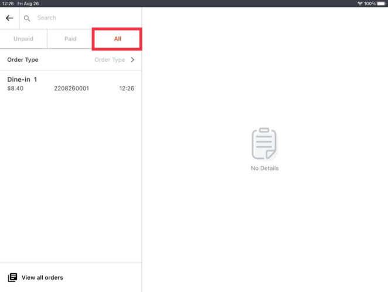The width and height of the screenshot is (388, 292).
Task: Select the All orders tab
Action: pyautogui.click(x=117, y=39)
